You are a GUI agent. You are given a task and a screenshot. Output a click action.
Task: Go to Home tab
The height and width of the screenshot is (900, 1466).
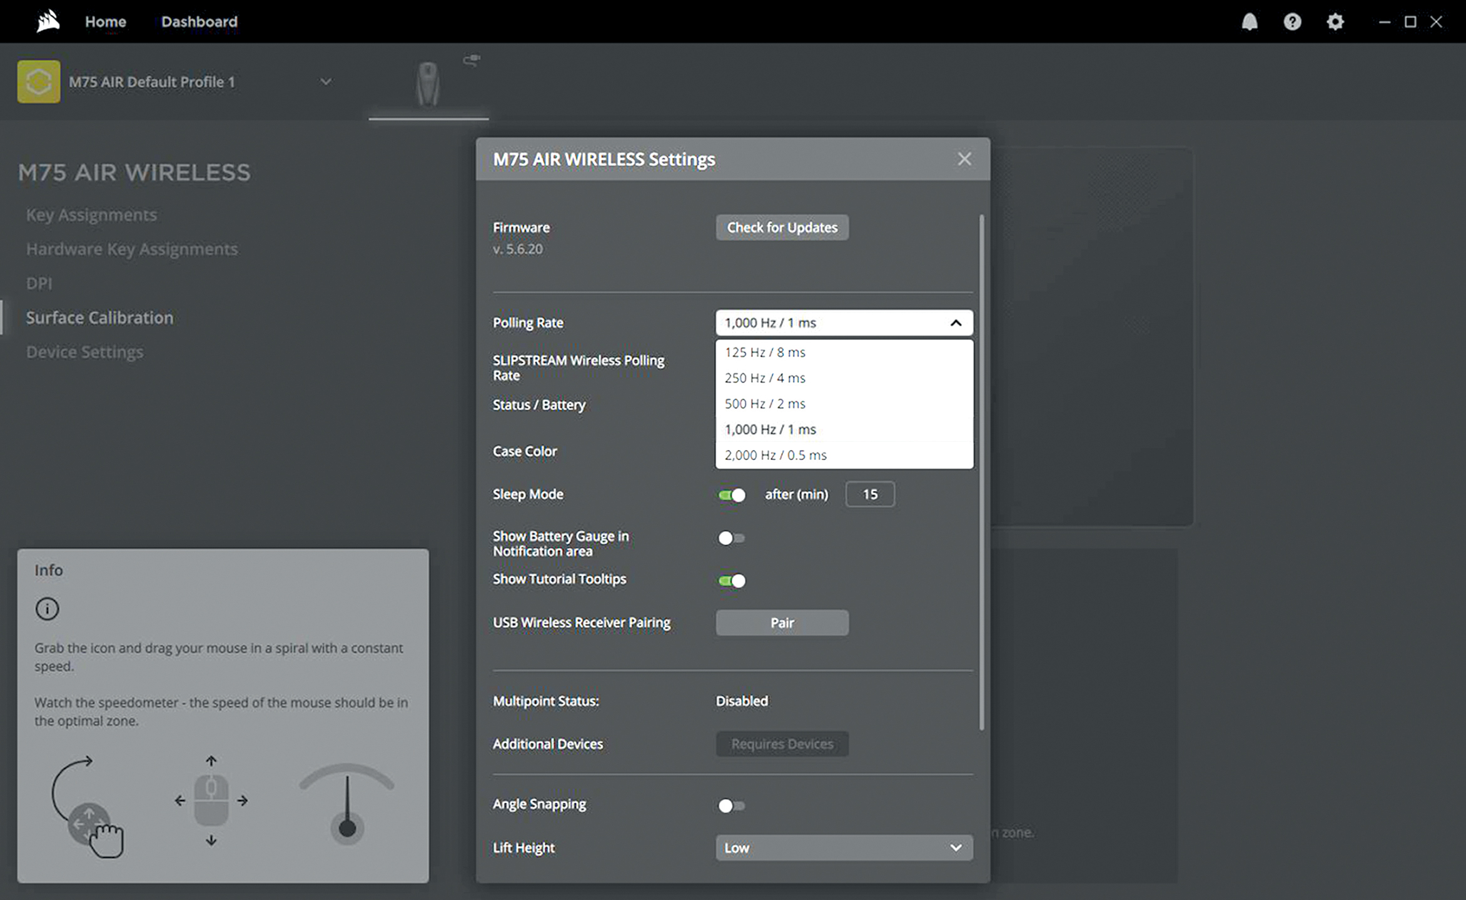(x=106, y=22)
